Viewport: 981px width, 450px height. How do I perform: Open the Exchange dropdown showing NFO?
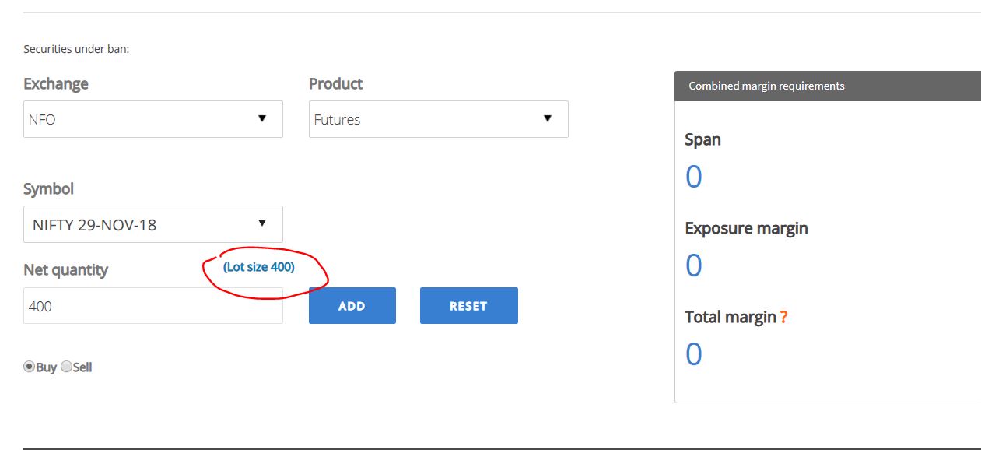153,119
